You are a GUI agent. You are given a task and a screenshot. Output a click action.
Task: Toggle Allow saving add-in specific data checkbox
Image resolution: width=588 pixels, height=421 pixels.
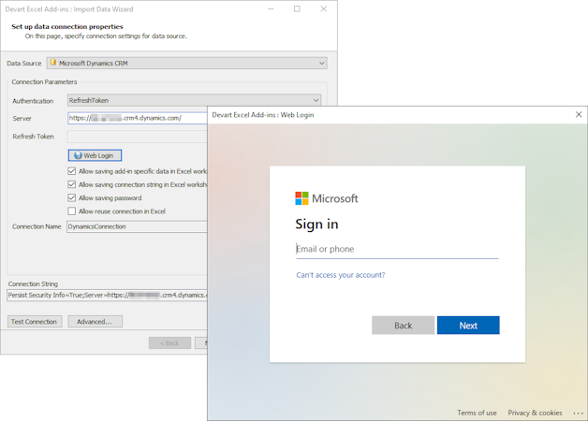71,171
